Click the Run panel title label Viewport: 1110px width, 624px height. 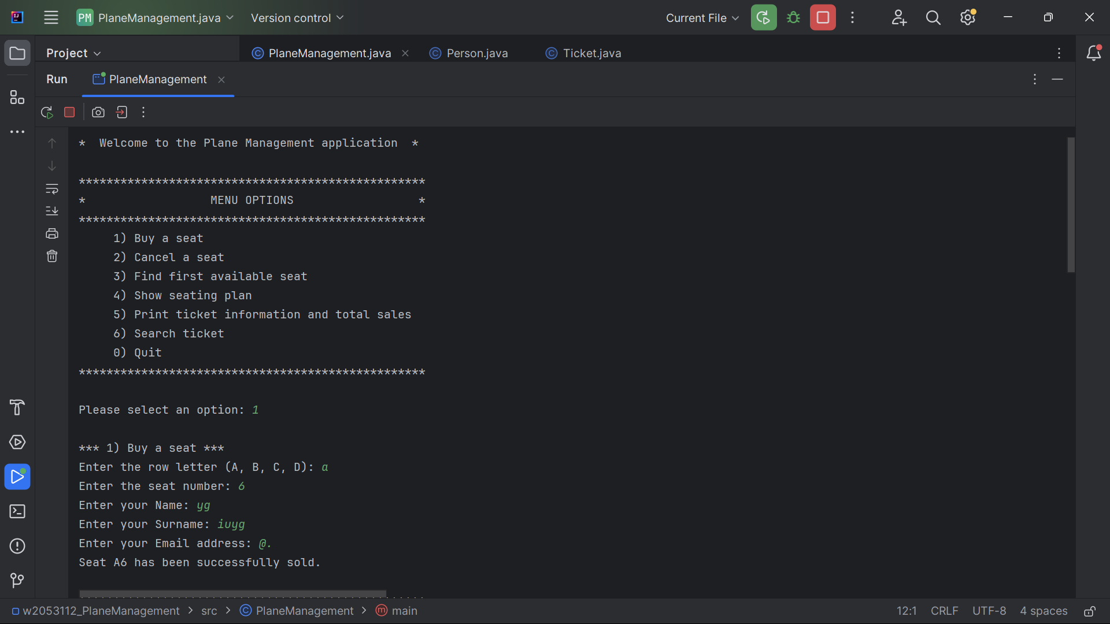click(x=57, y=79)
